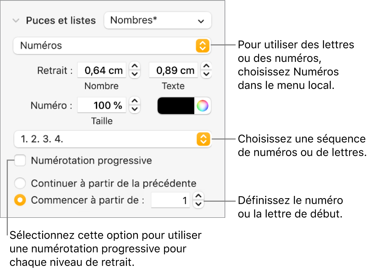Open the 1. 2. 3. 4. sequence menu
This screenshot has height=273, width=371.
pos(112,139)
